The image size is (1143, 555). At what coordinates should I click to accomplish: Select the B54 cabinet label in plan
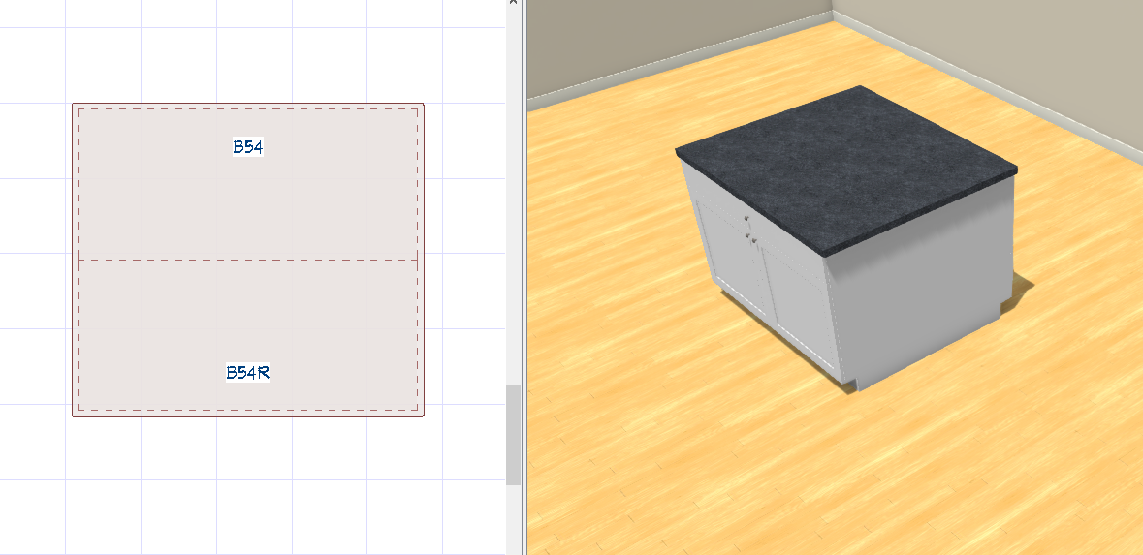click(x=247, y=147)
